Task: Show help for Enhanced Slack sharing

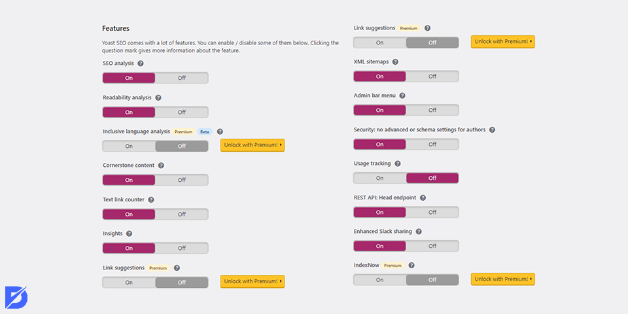Action: tap(419, 232)
